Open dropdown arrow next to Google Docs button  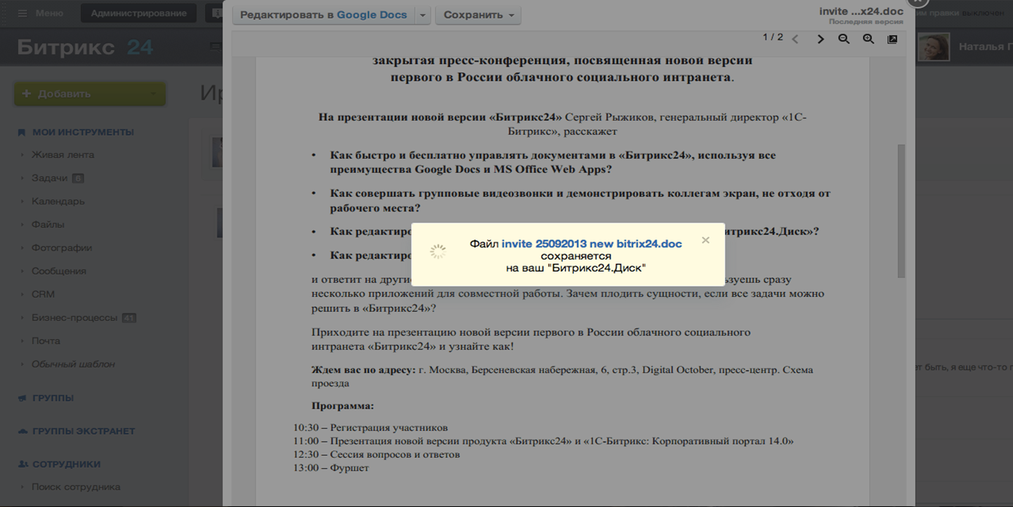pyautogui.click(x=422, y=15)
